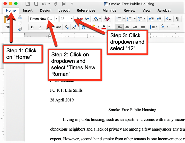Click the Print icon
Image resolution: width=185 pixels, height=143 pixels.
(x=64, y=4)
